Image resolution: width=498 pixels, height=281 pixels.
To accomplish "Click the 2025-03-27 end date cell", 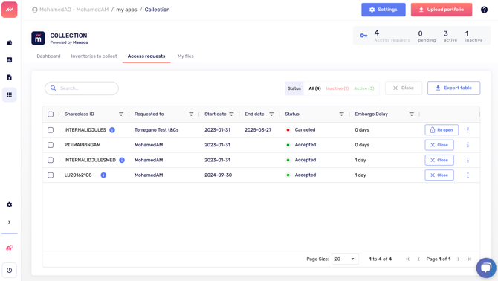I will [258, 130].
